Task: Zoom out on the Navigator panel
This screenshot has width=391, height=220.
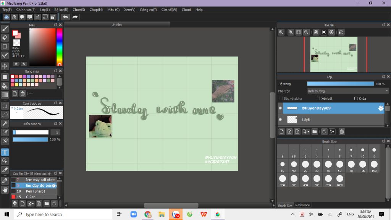Action: point(306,32)
